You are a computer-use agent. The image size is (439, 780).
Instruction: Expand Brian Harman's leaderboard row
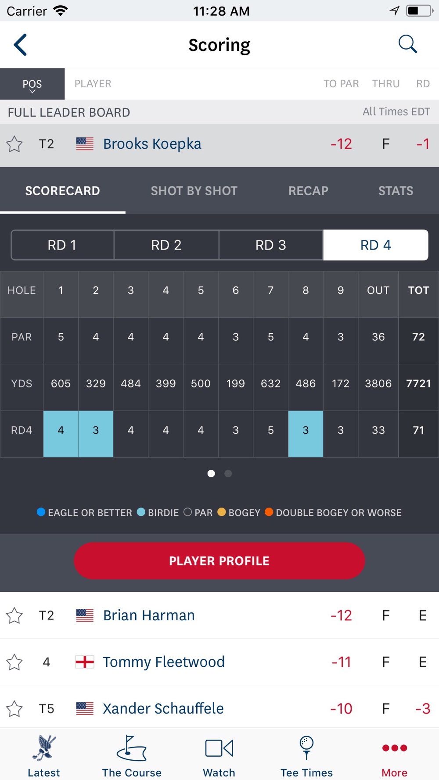click(x=219, y=615)
